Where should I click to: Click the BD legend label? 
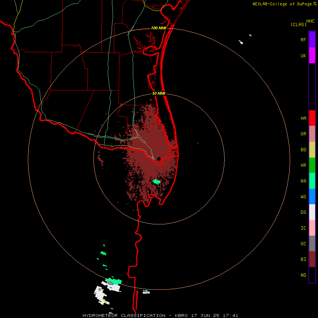point(303,150)
